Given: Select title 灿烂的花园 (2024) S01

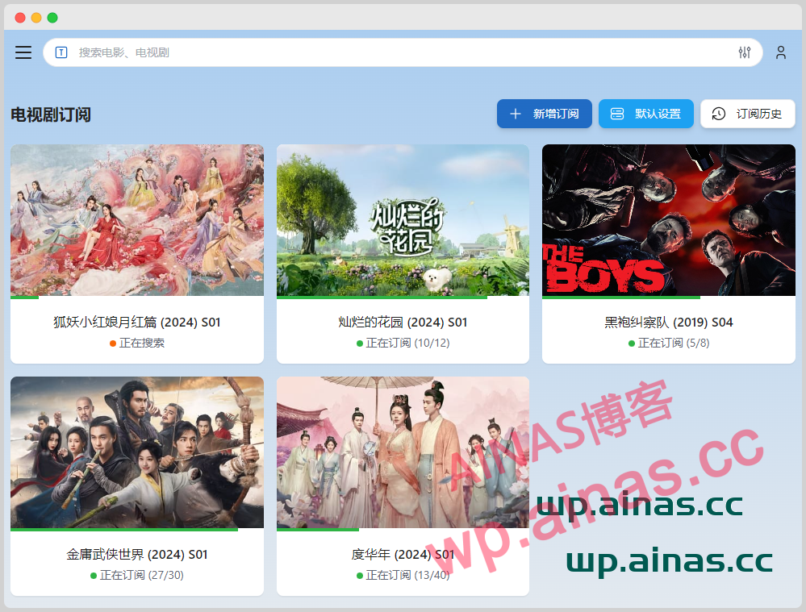Looking at the screenshot, I should (403, 323).
